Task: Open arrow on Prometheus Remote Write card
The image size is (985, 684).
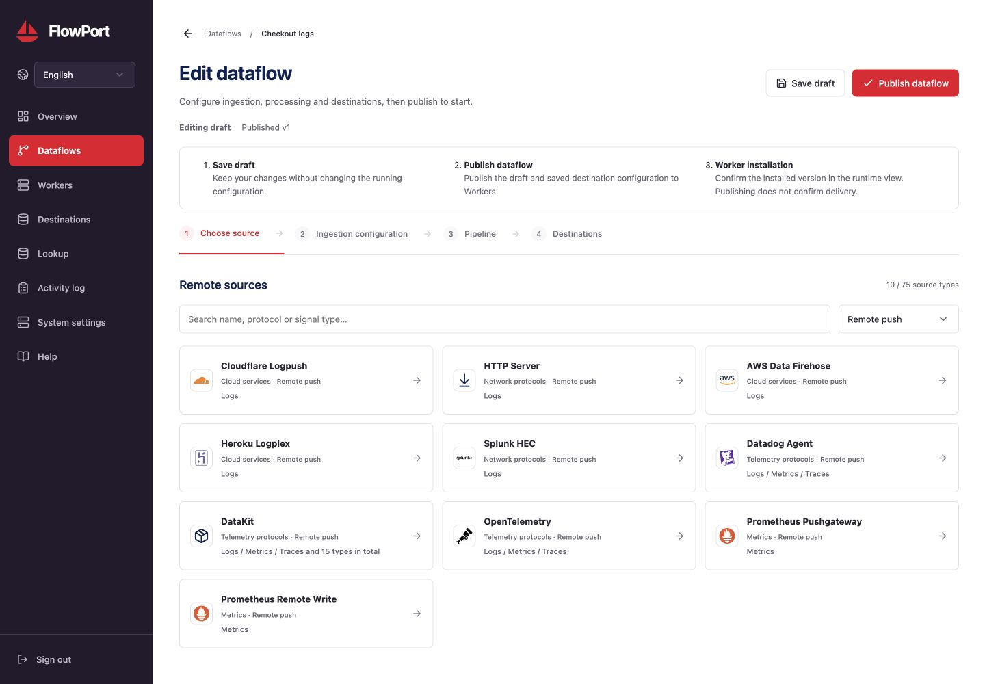Action: pos(417,614)
